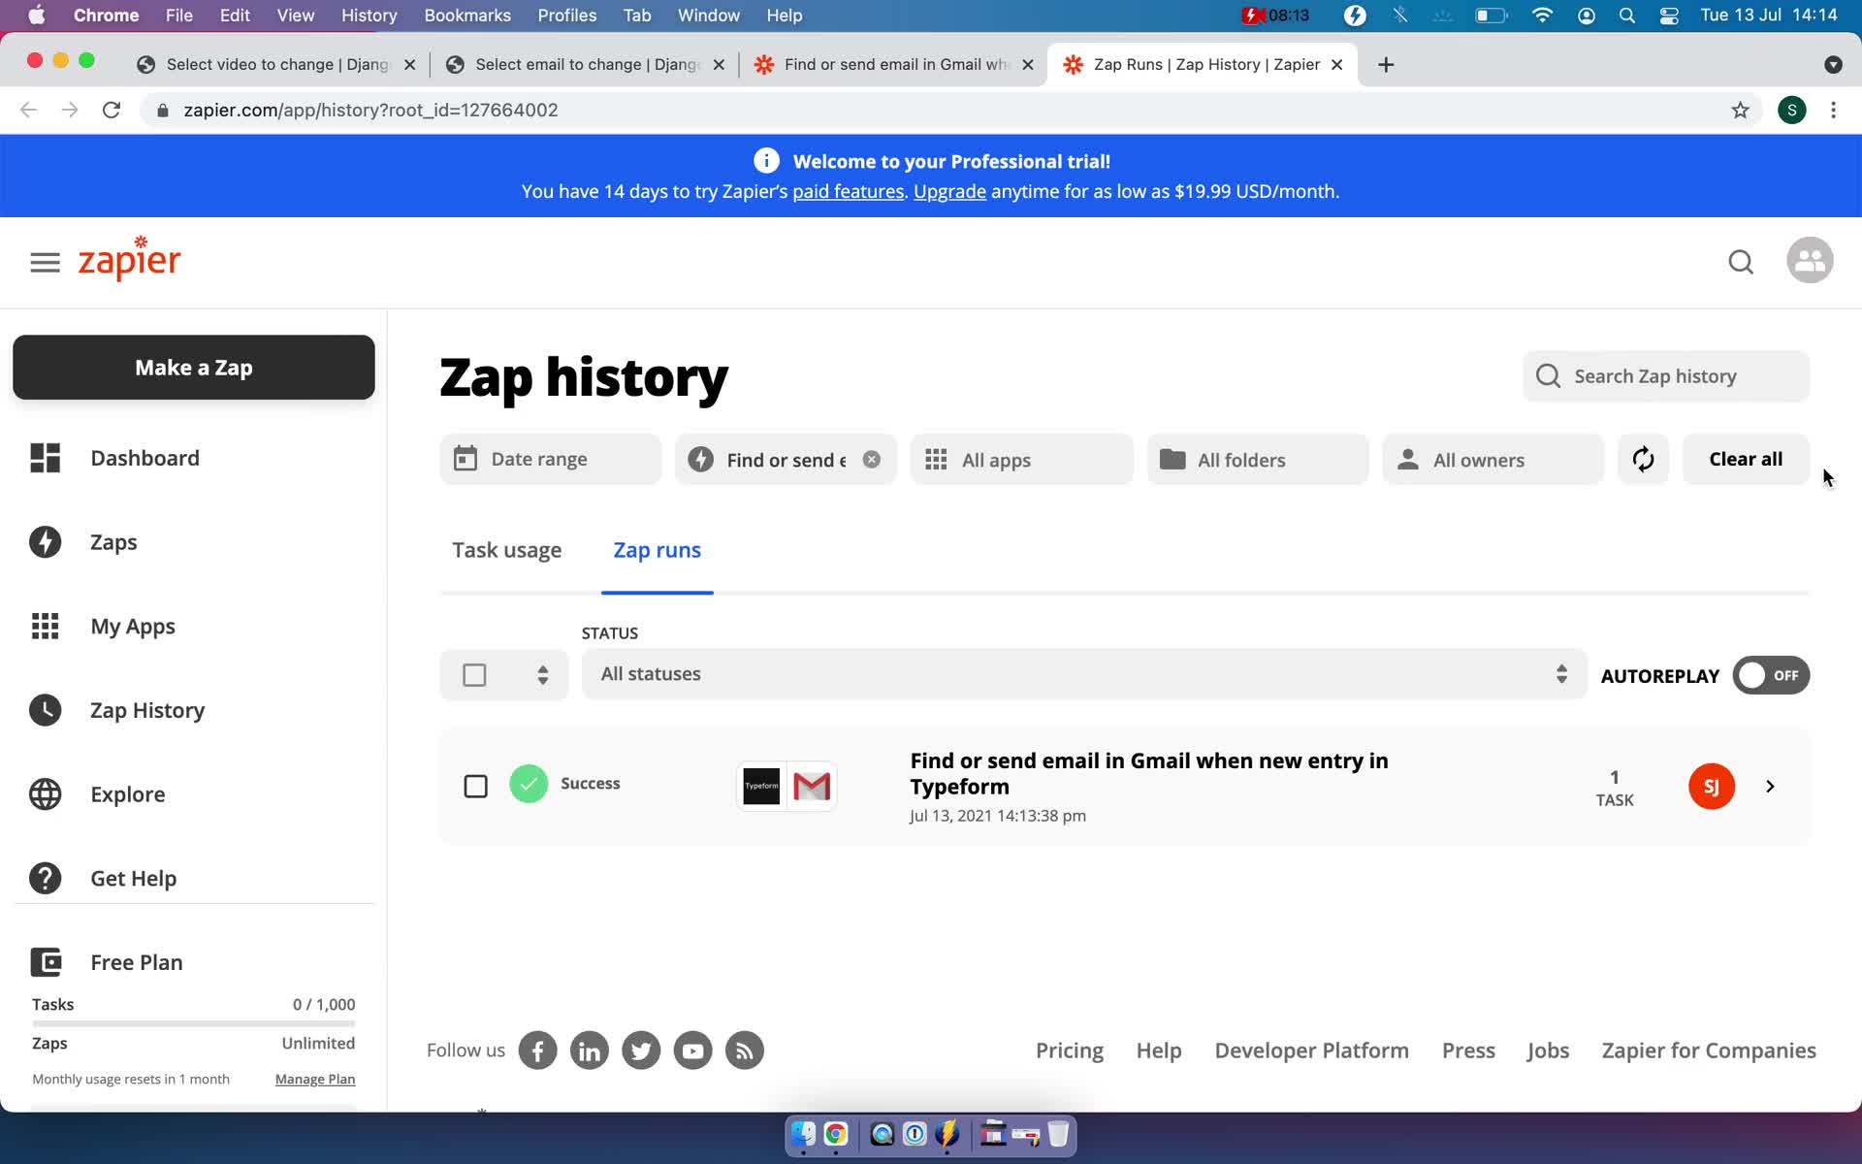The height and width of the screenshot is (1164, 1862).
Task: Navigate to Zaps section
Action: 113,540
